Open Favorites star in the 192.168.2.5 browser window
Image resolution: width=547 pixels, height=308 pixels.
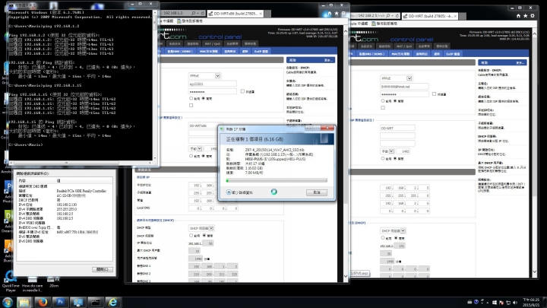click(526, 16)
